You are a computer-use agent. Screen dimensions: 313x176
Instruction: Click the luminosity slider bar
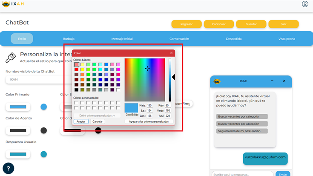(170, 80)
